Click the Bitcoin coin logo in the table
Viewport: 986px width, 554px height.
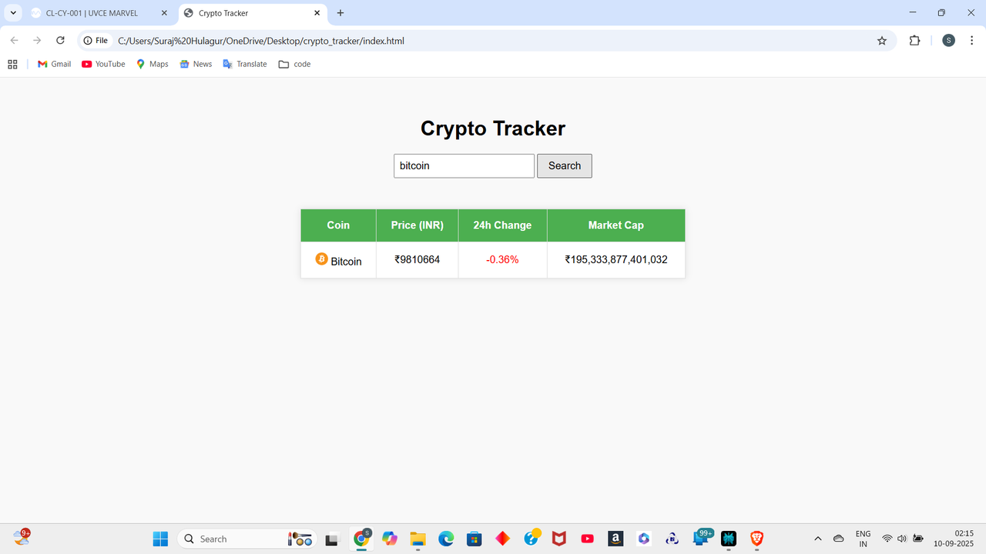[322, 259]
